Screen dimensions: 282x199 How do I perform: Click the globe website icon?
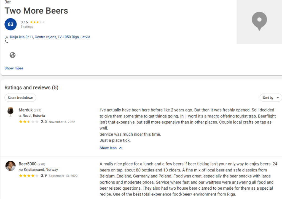[x=12, y=55]
